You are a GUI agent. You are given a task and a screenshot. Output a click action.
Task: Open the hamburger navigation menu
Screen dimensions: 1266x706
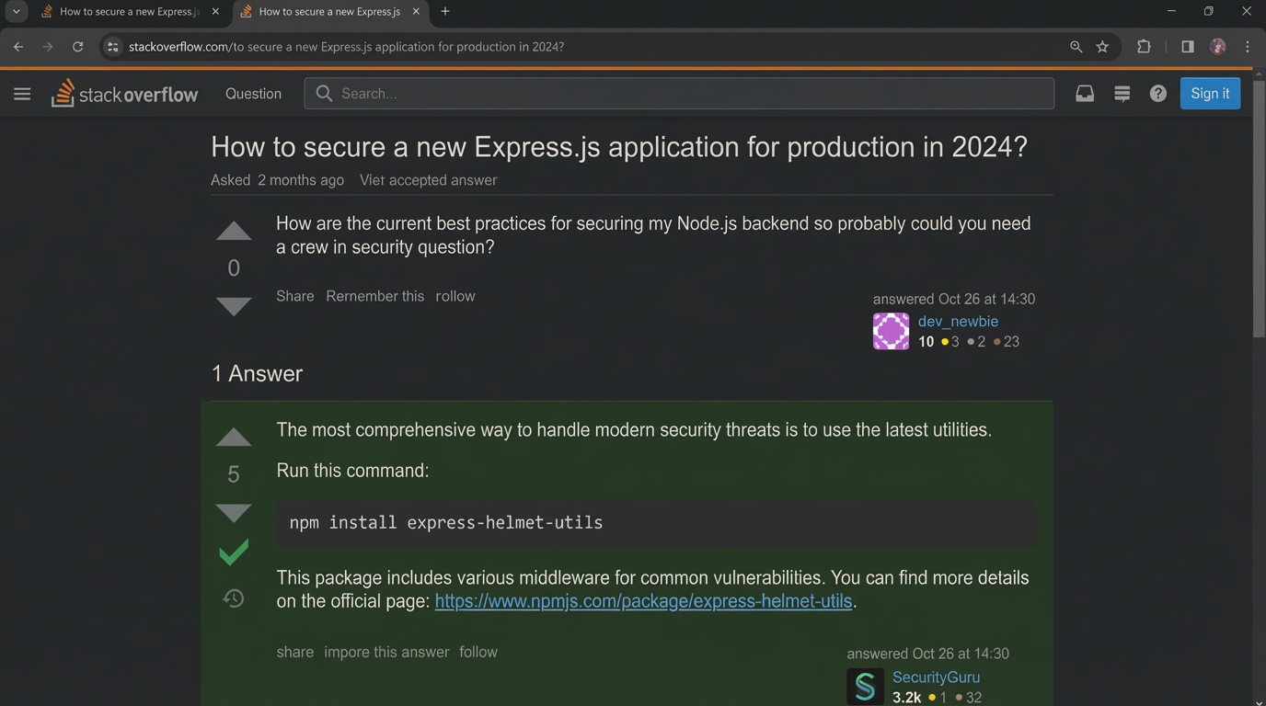(22, 93)
